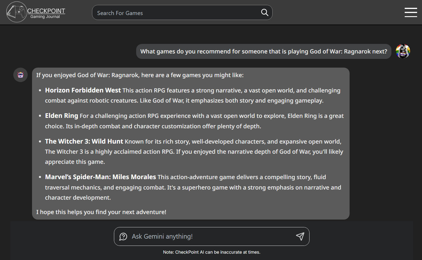
Task: Click the user's God of War question bubble
Action: (x=264, y=51)
